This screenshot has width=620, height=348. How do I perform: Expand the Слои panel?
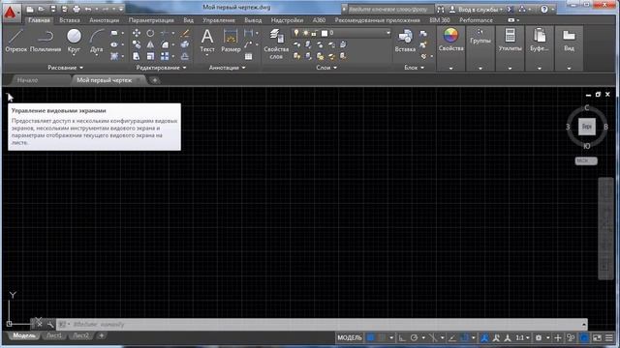coord(326,68)
